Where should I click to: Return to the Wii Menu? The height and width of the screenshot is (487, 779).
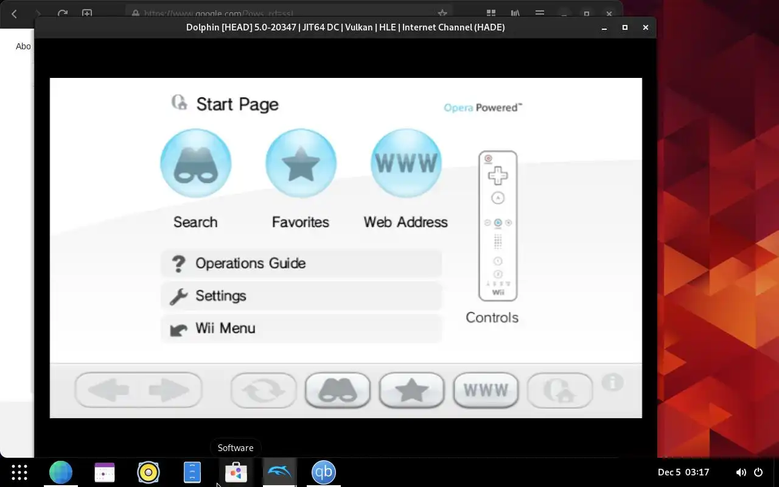point(301,329)
